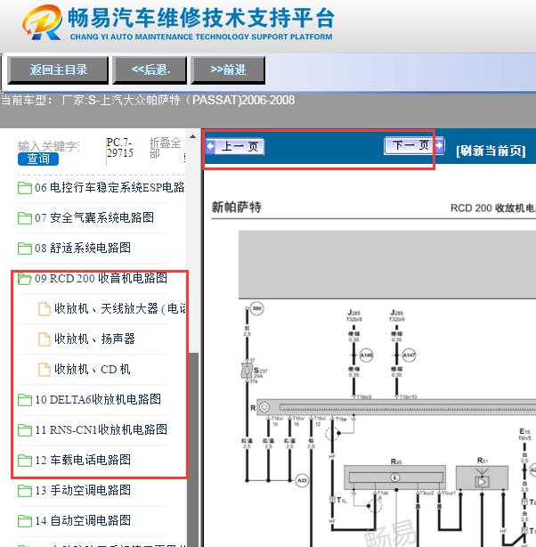Click the folder icon for 06 电控行车稳定系统ESP电路

coord(25,188)
